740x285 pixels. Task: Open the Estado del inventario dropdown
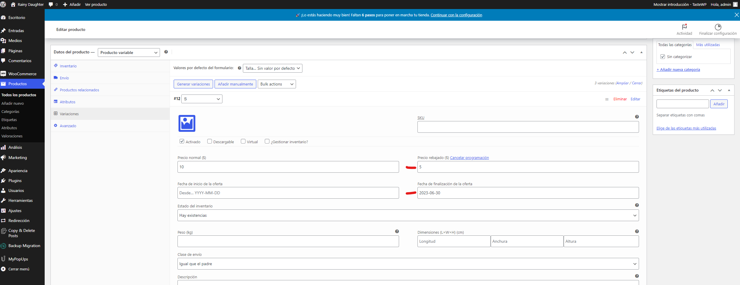tap(408, 215)
